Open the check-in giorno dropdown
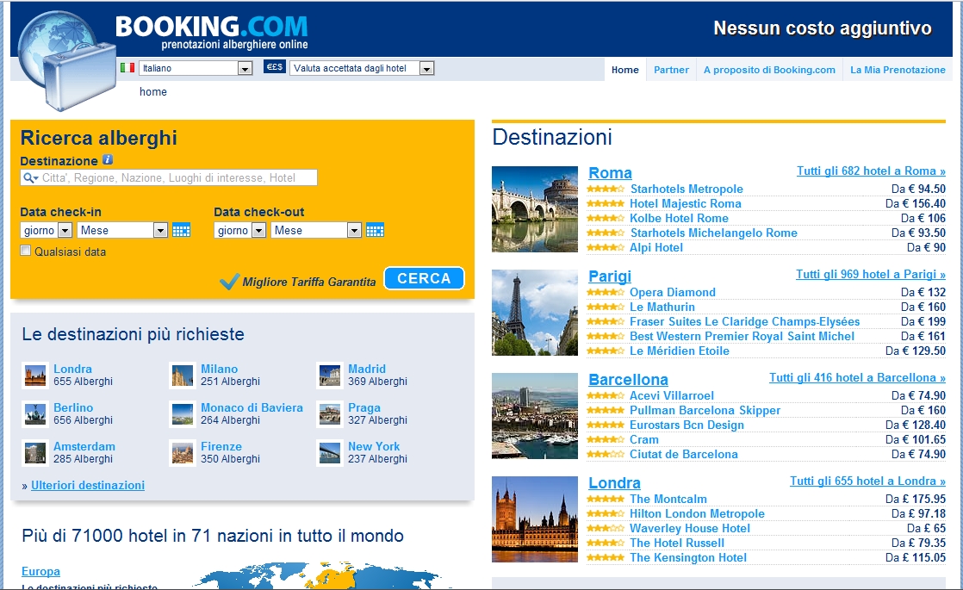 [x=47, y=230]
